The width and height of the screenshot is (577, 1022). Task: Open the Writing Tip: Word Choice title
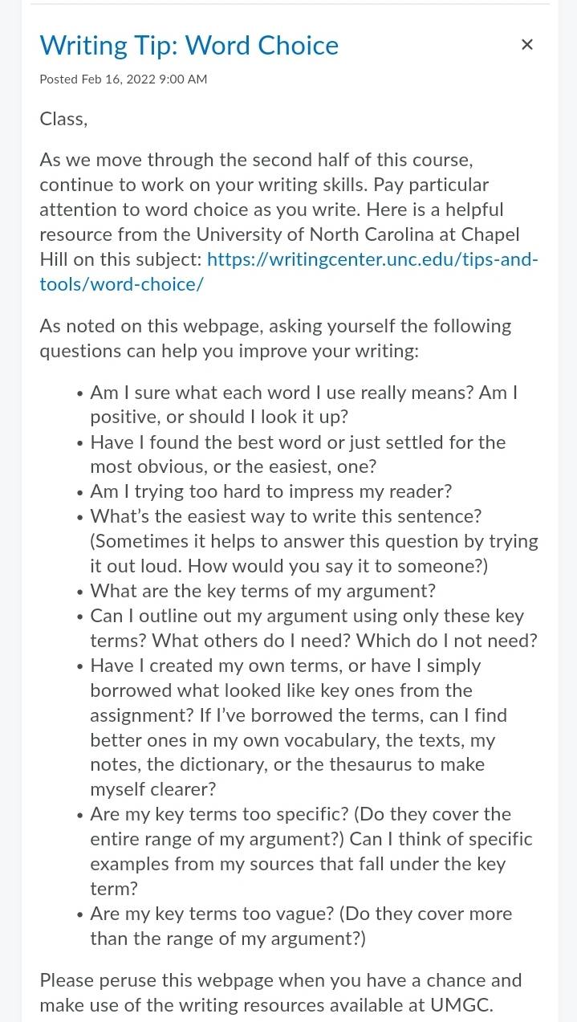tap(189, 46)
